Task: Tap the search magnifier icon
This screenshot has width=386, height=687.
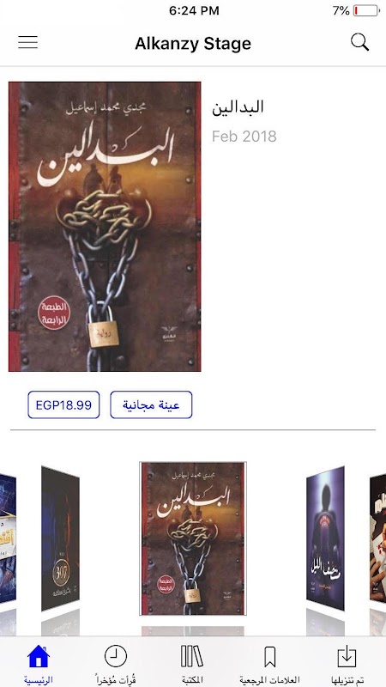Action: (x=359, y=42)
